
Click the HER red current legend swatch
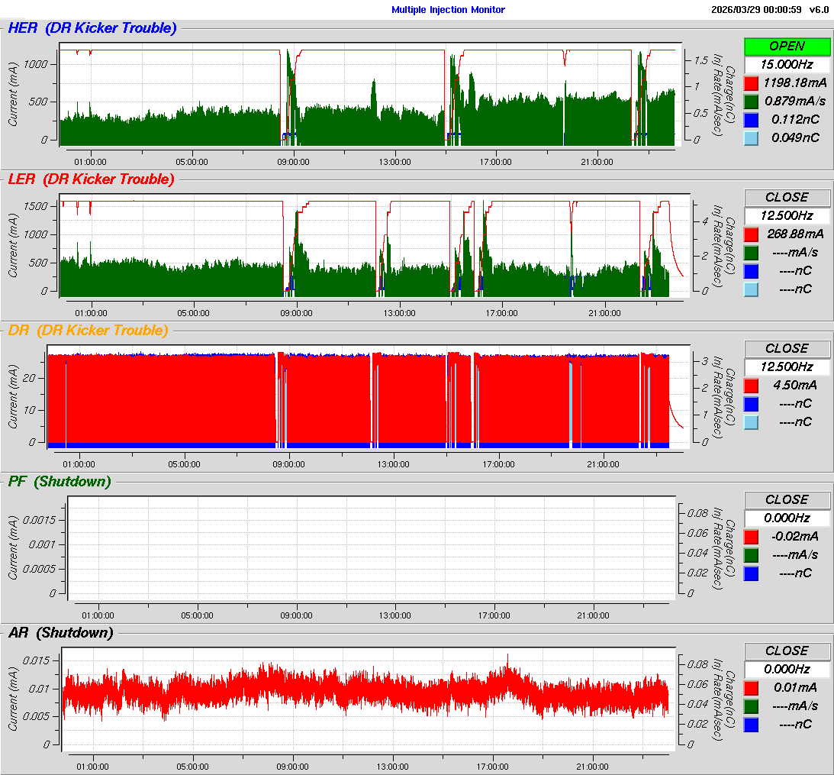[x=752, y=83]
